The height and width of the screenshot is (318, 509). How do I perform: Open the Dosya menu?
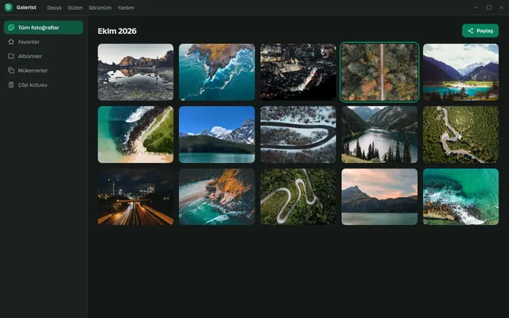[x=54, y=7]
